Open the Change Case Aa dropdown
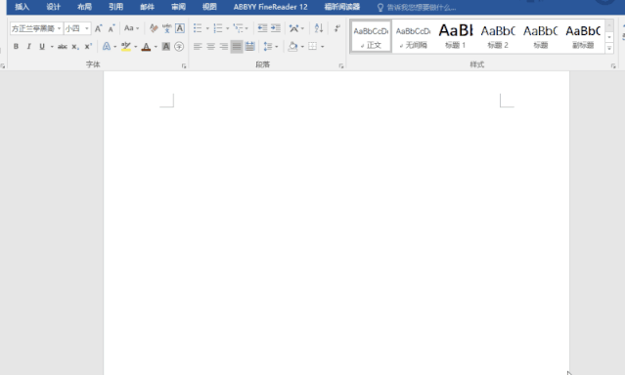625x375 pixels. [x=131, y=28]
